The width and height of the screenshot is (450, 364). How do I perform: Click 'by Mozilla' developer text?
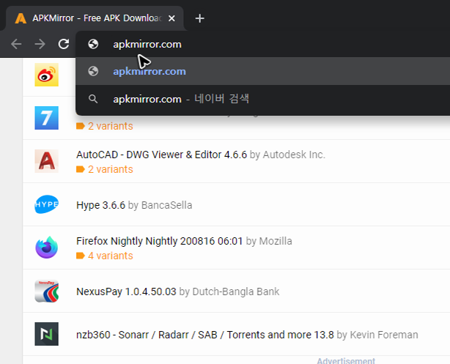269,241
